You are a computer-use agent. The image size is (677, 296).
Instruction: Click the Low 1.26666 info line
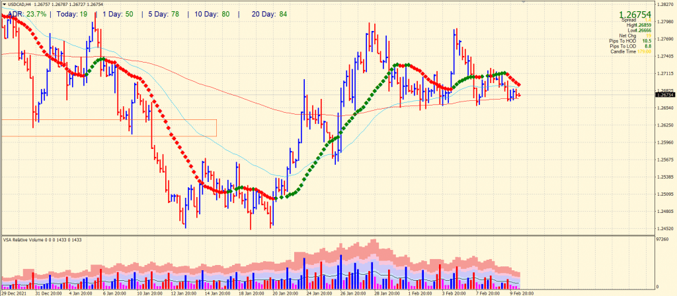pos(639,30)
